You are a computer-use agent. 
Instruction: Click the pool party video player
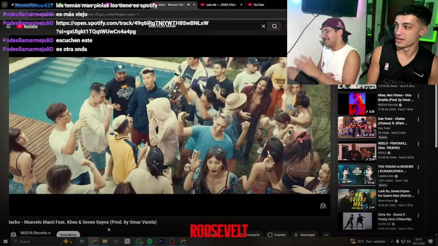pos(169,125)
